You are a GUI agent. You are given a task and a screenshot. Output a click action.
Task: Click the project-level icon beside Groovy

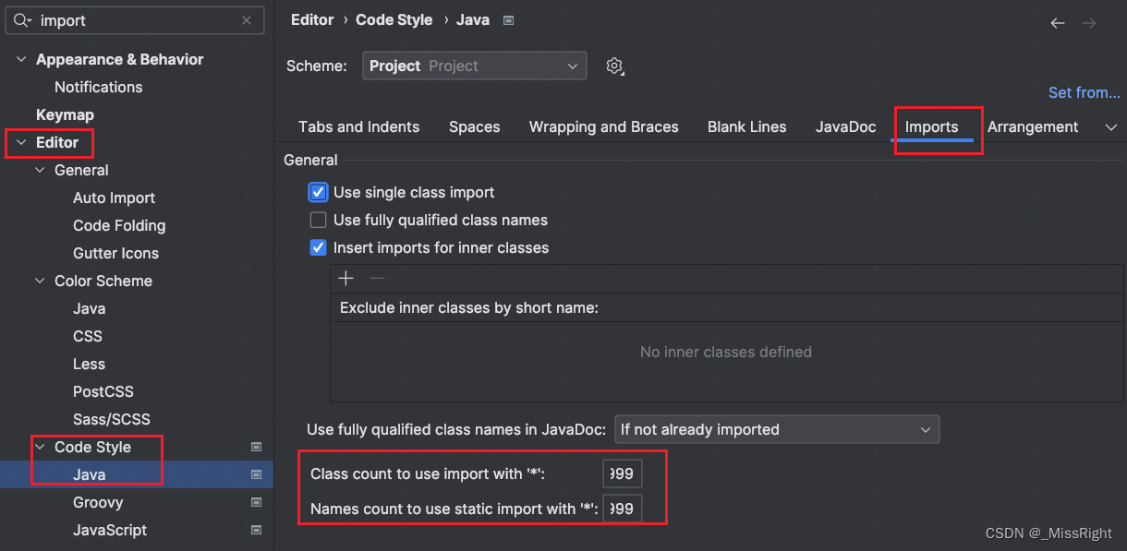coord(257,502)
